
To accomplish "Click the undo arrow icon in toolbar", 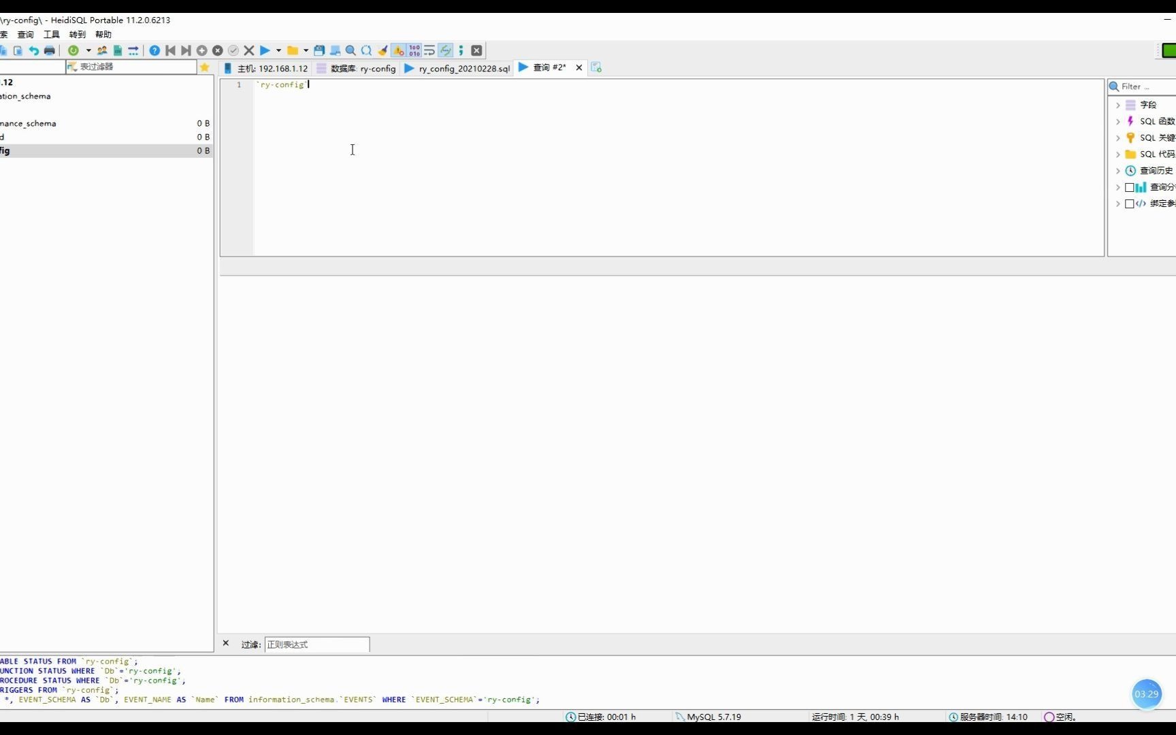I will coord(33,50).
